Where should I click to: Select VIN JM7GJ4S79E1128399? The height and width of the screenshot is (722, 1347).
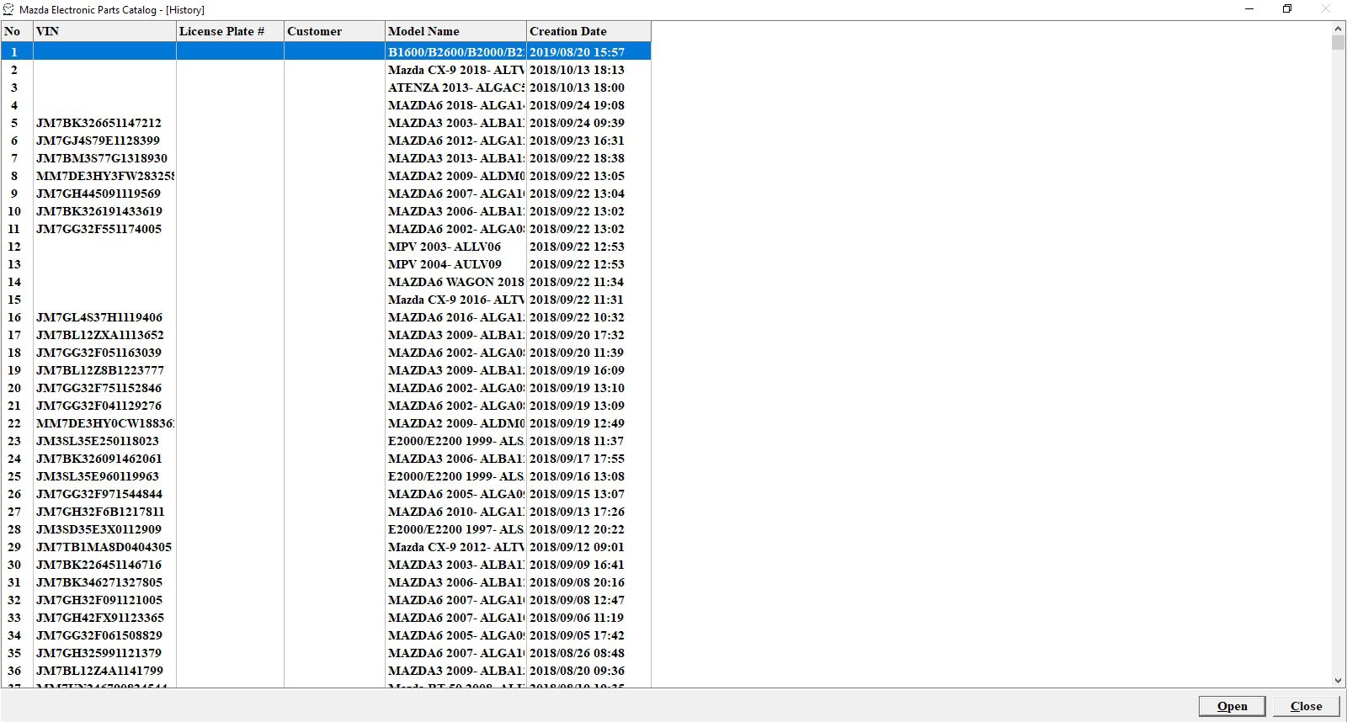(x=98, y=141)
